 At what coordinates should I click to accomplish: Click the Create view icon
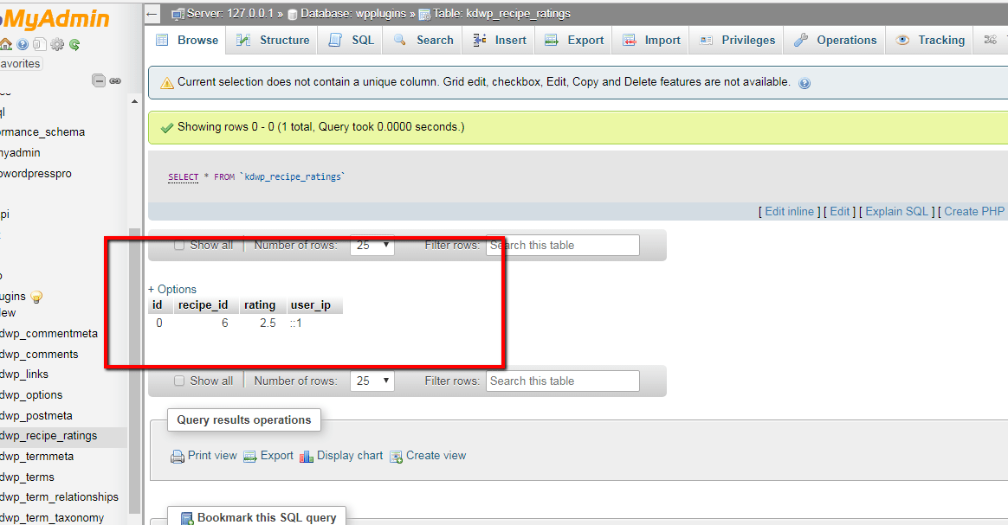[x=396, y=455]
